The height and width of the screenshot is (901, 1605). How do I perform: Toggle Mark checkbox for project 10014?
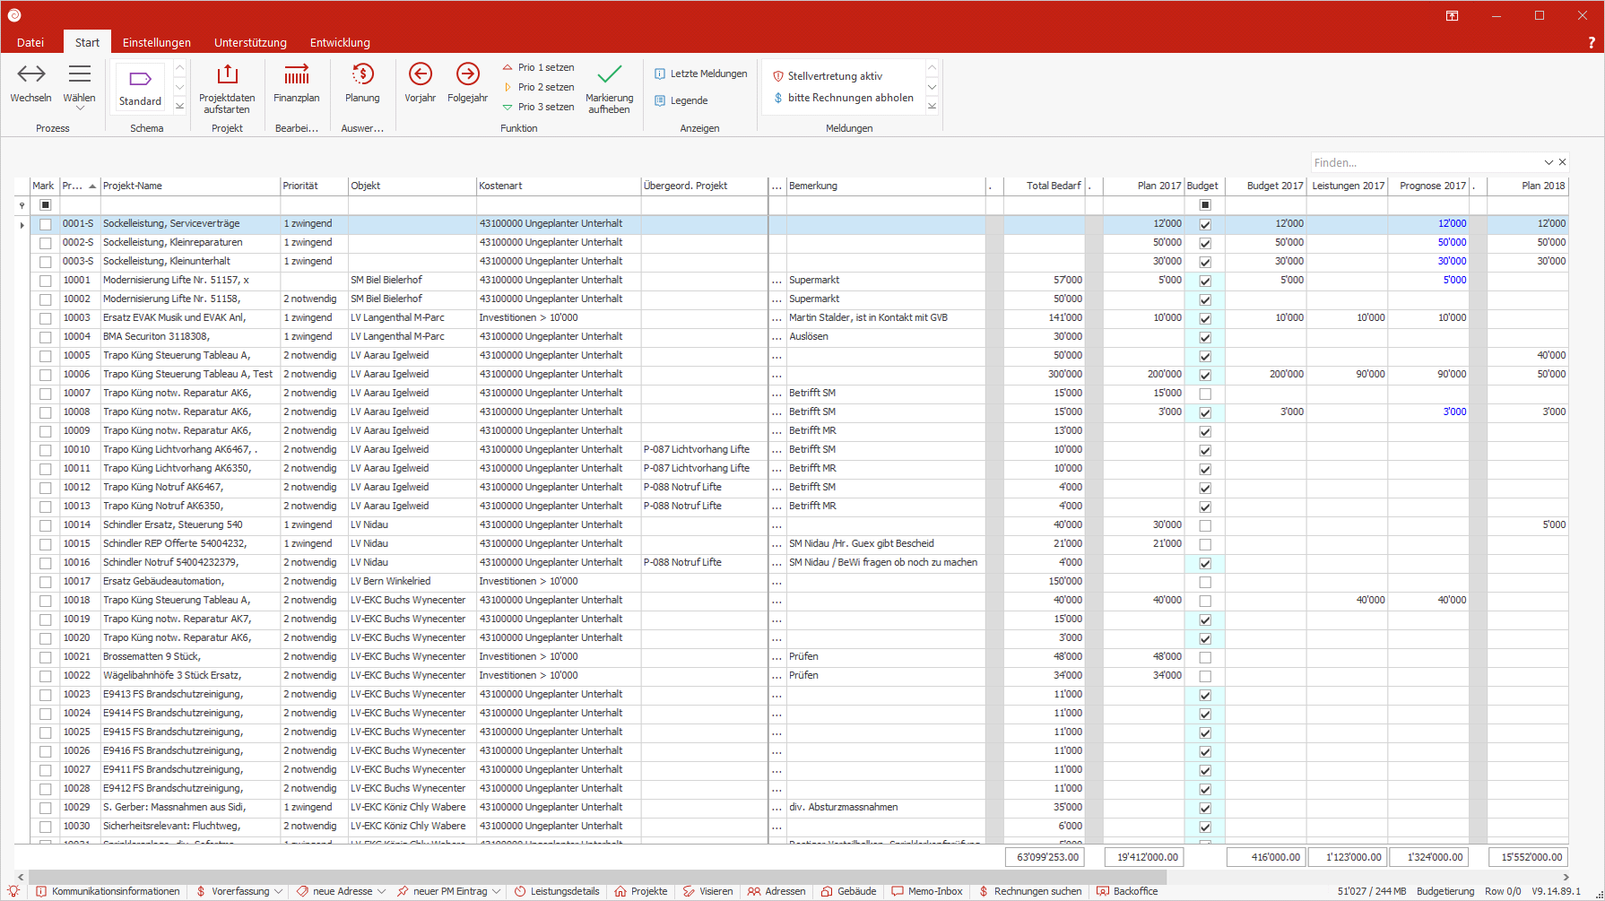(x=45, y=525)
